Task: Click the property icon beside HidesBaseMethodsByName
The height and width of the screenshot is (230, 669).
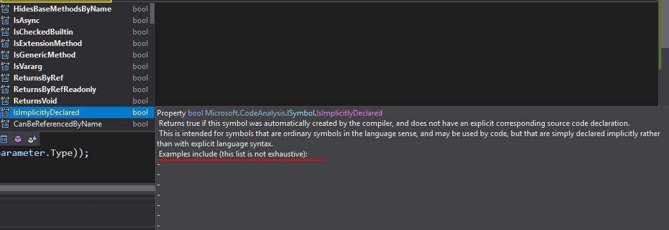Action: click(4, 9)
